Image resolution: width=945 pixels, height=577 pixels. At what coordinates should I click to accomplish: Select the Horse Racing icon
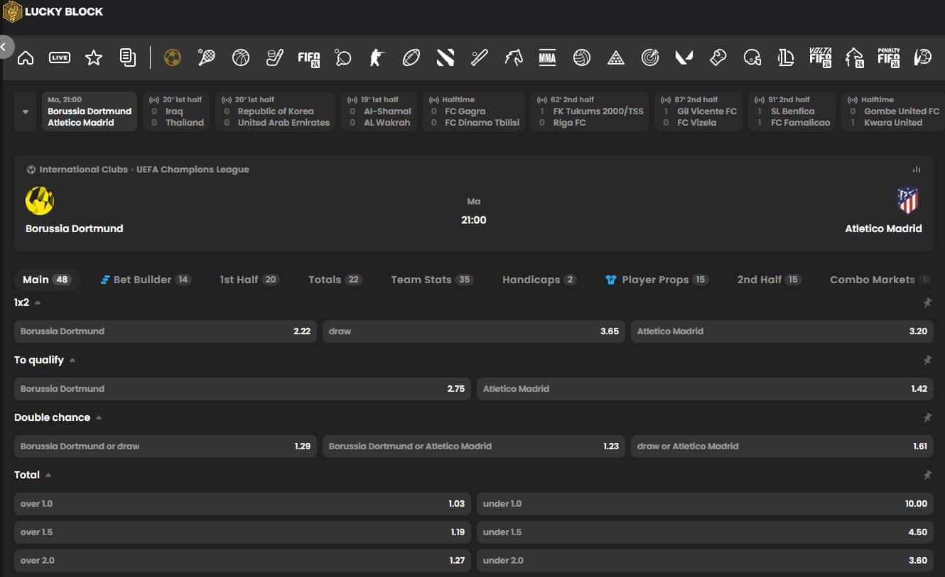pyautogui.click(x=514, y=57)
